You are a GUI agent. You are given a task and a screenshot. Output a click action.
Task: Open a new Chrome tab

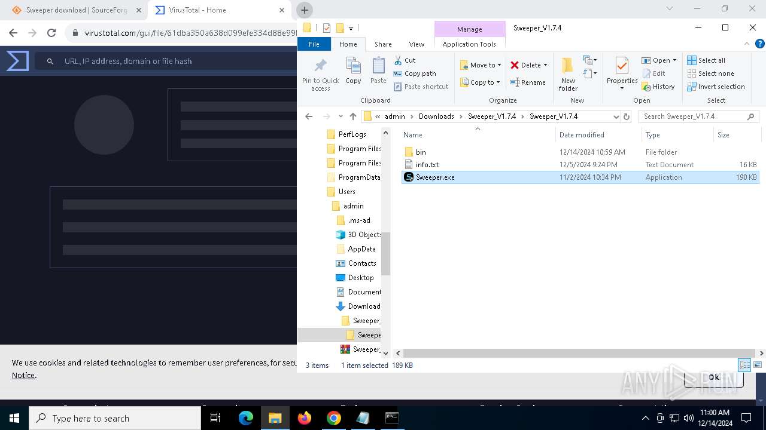coord(304,10)
